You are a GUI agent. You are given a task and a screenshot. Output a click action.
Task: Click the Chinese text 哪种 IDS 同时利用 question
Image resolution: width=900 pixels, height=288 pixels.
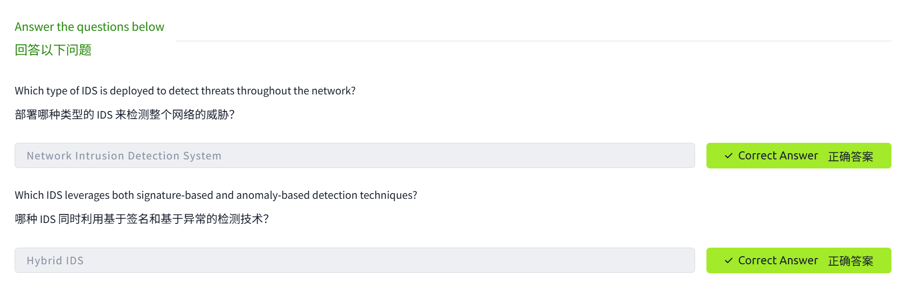tap(141, 219)
